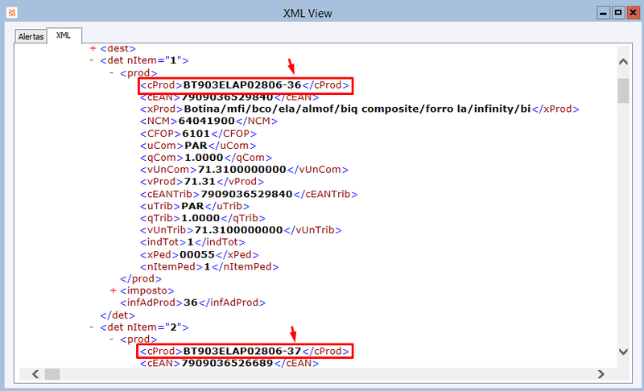Image resolution: width=644 pixels, height=391 pixels.
Task: Click the indTot line
Action: pos(192,242)
